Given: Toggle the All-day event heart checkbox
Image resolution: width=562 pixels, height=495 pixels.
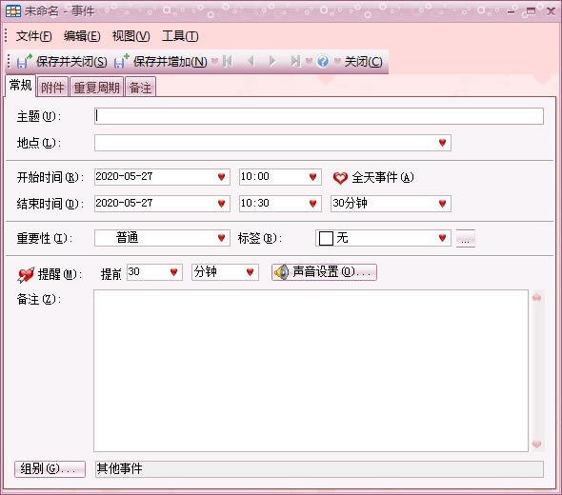Looking at the screenshot, I should coord(340,177).
